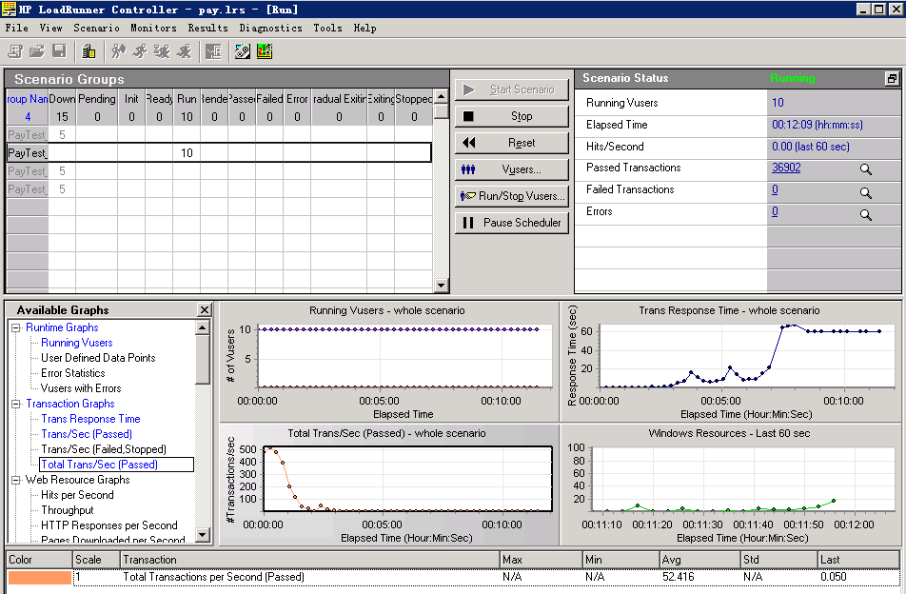Click the Initialize Vusers toolbar icon
The height and width of the screenshot is (594, 906).
[118, 51]
